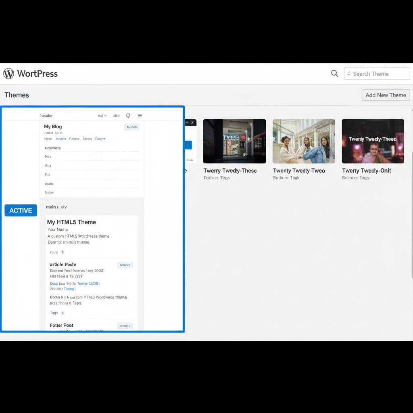This screenshot has width=413, height=413.
Task: Click the Add New Theme button
Action: pyautogui.click(x=386, y=95)
